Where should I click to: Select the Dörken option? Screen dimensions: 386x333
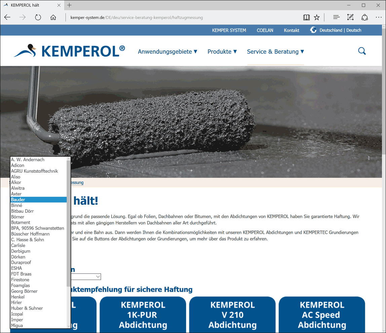(x=39, y=257)
